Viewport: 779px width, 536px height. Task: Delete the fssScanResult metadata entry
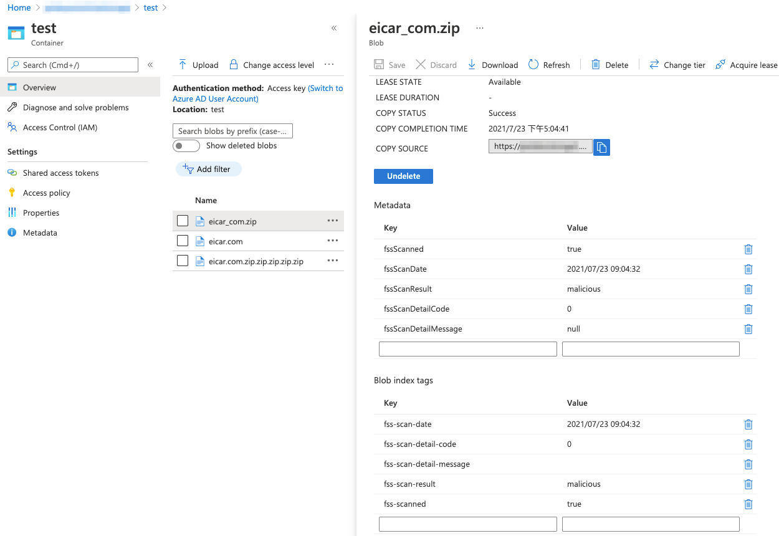(748, 289)
